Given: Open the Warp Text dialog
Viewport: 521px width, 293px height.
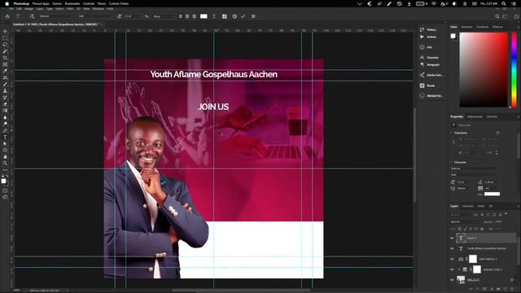Looking at the screenshot, I should (214, 16).
